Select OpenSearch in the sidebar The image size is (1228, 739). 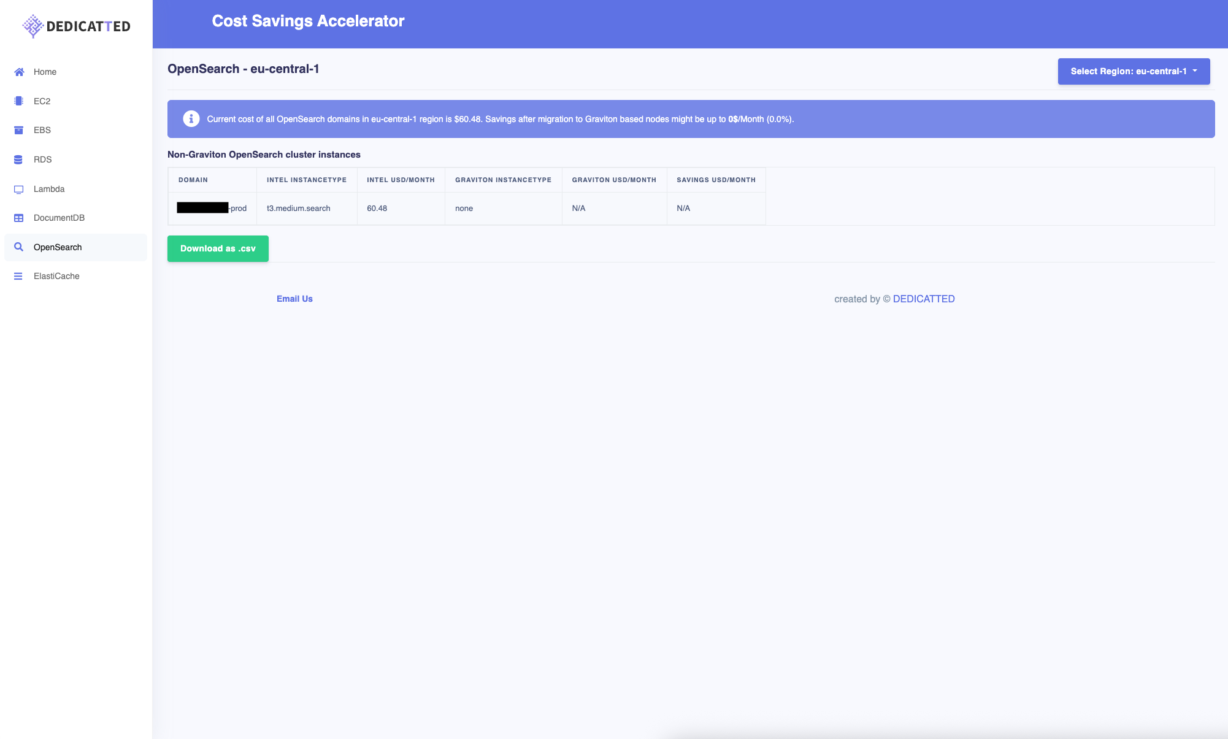(x=76, y=247)
